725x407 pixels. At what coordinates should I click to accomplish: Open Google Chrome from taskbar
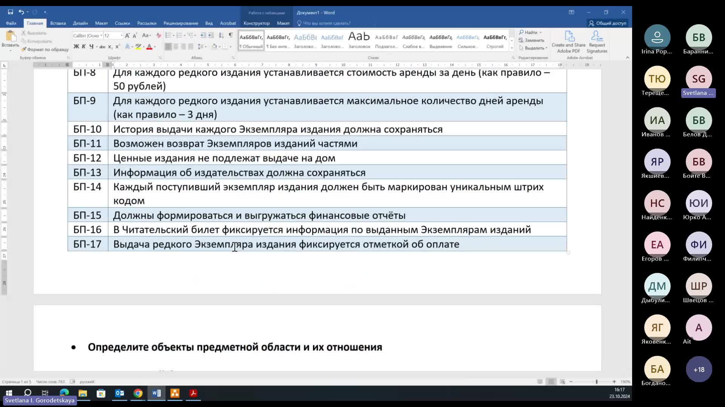[138, 393]
